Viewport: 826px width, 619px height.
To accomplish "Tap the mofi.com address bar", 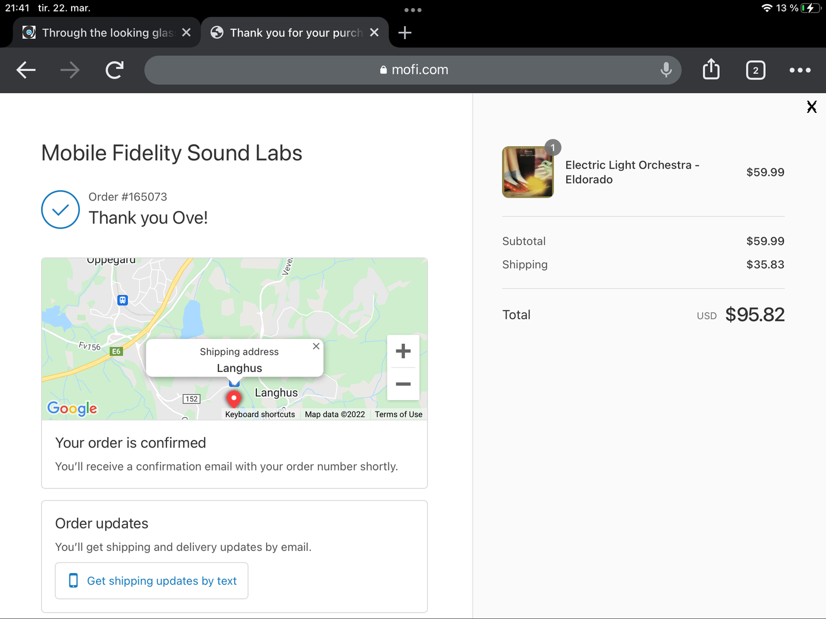I will (413, 70).
